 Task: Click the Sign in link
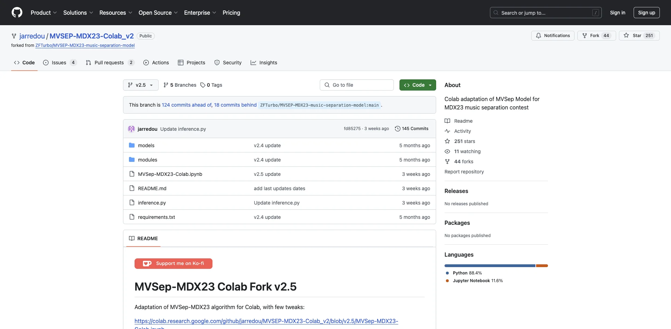pyautogui.click(x=618, y=13)
